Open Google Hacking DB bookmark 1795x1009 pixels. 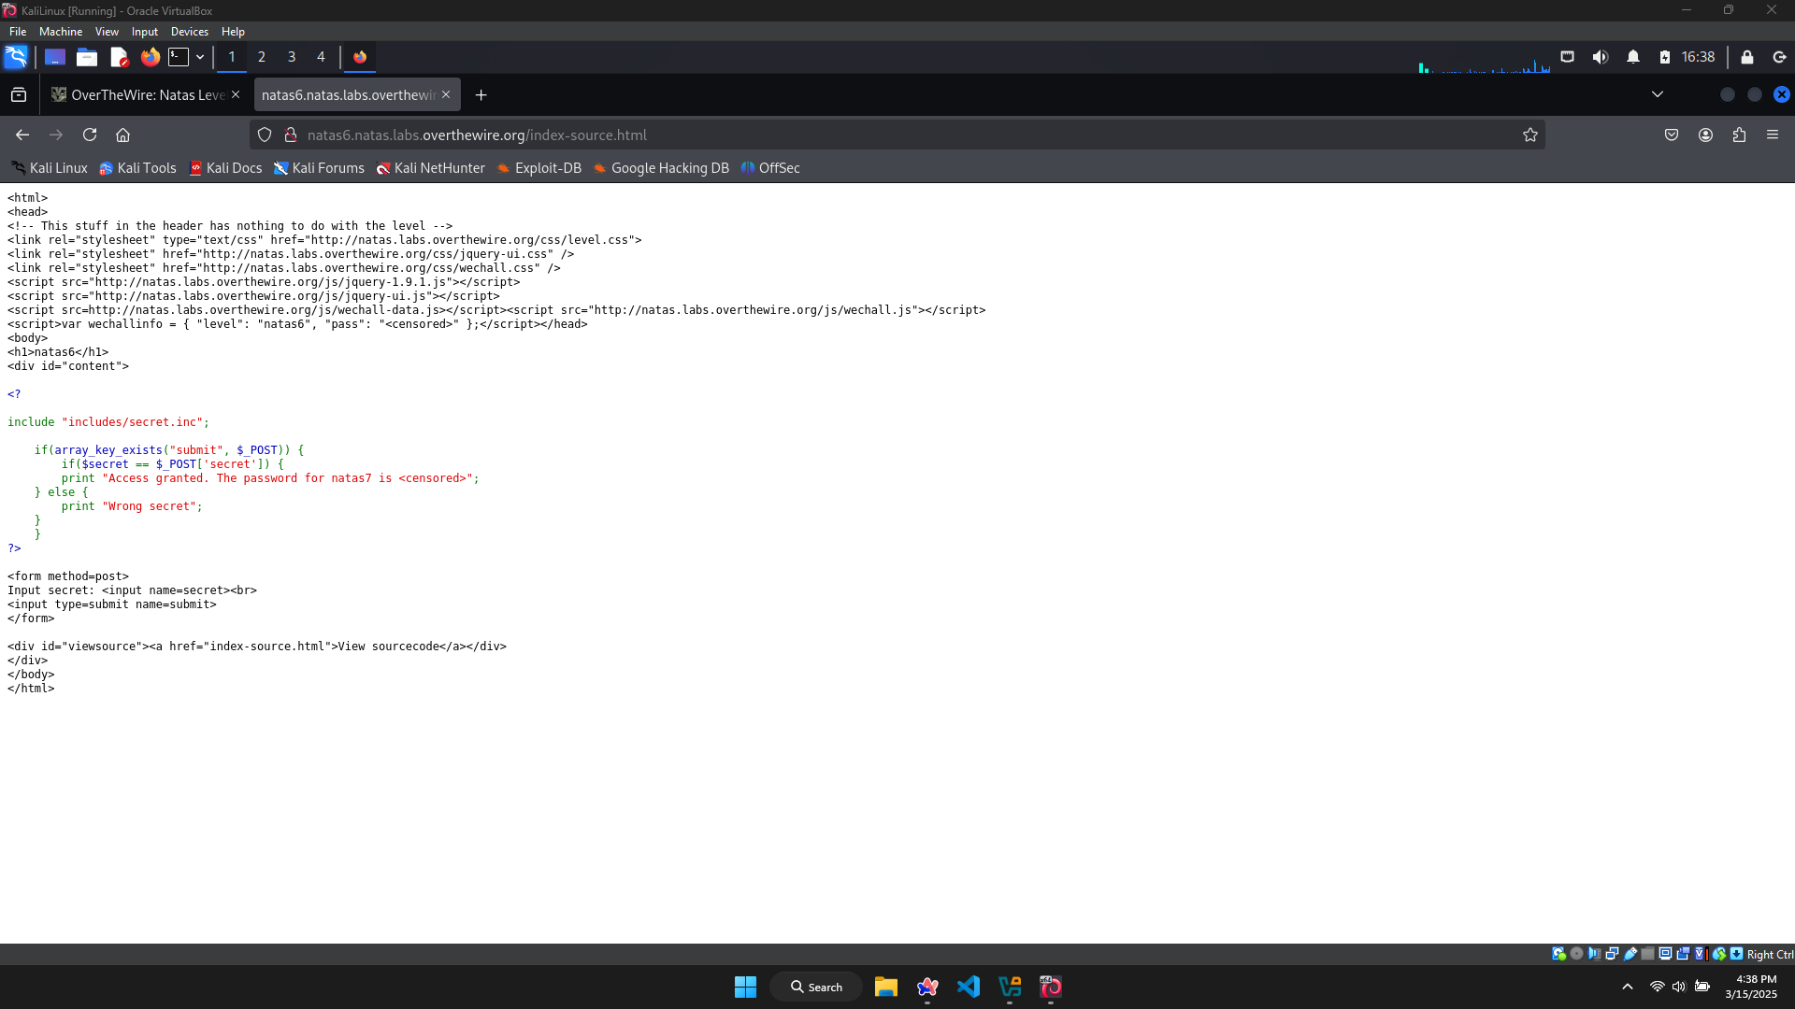(660, 168)
